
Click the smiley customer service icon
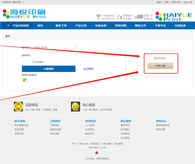[75, 107]
